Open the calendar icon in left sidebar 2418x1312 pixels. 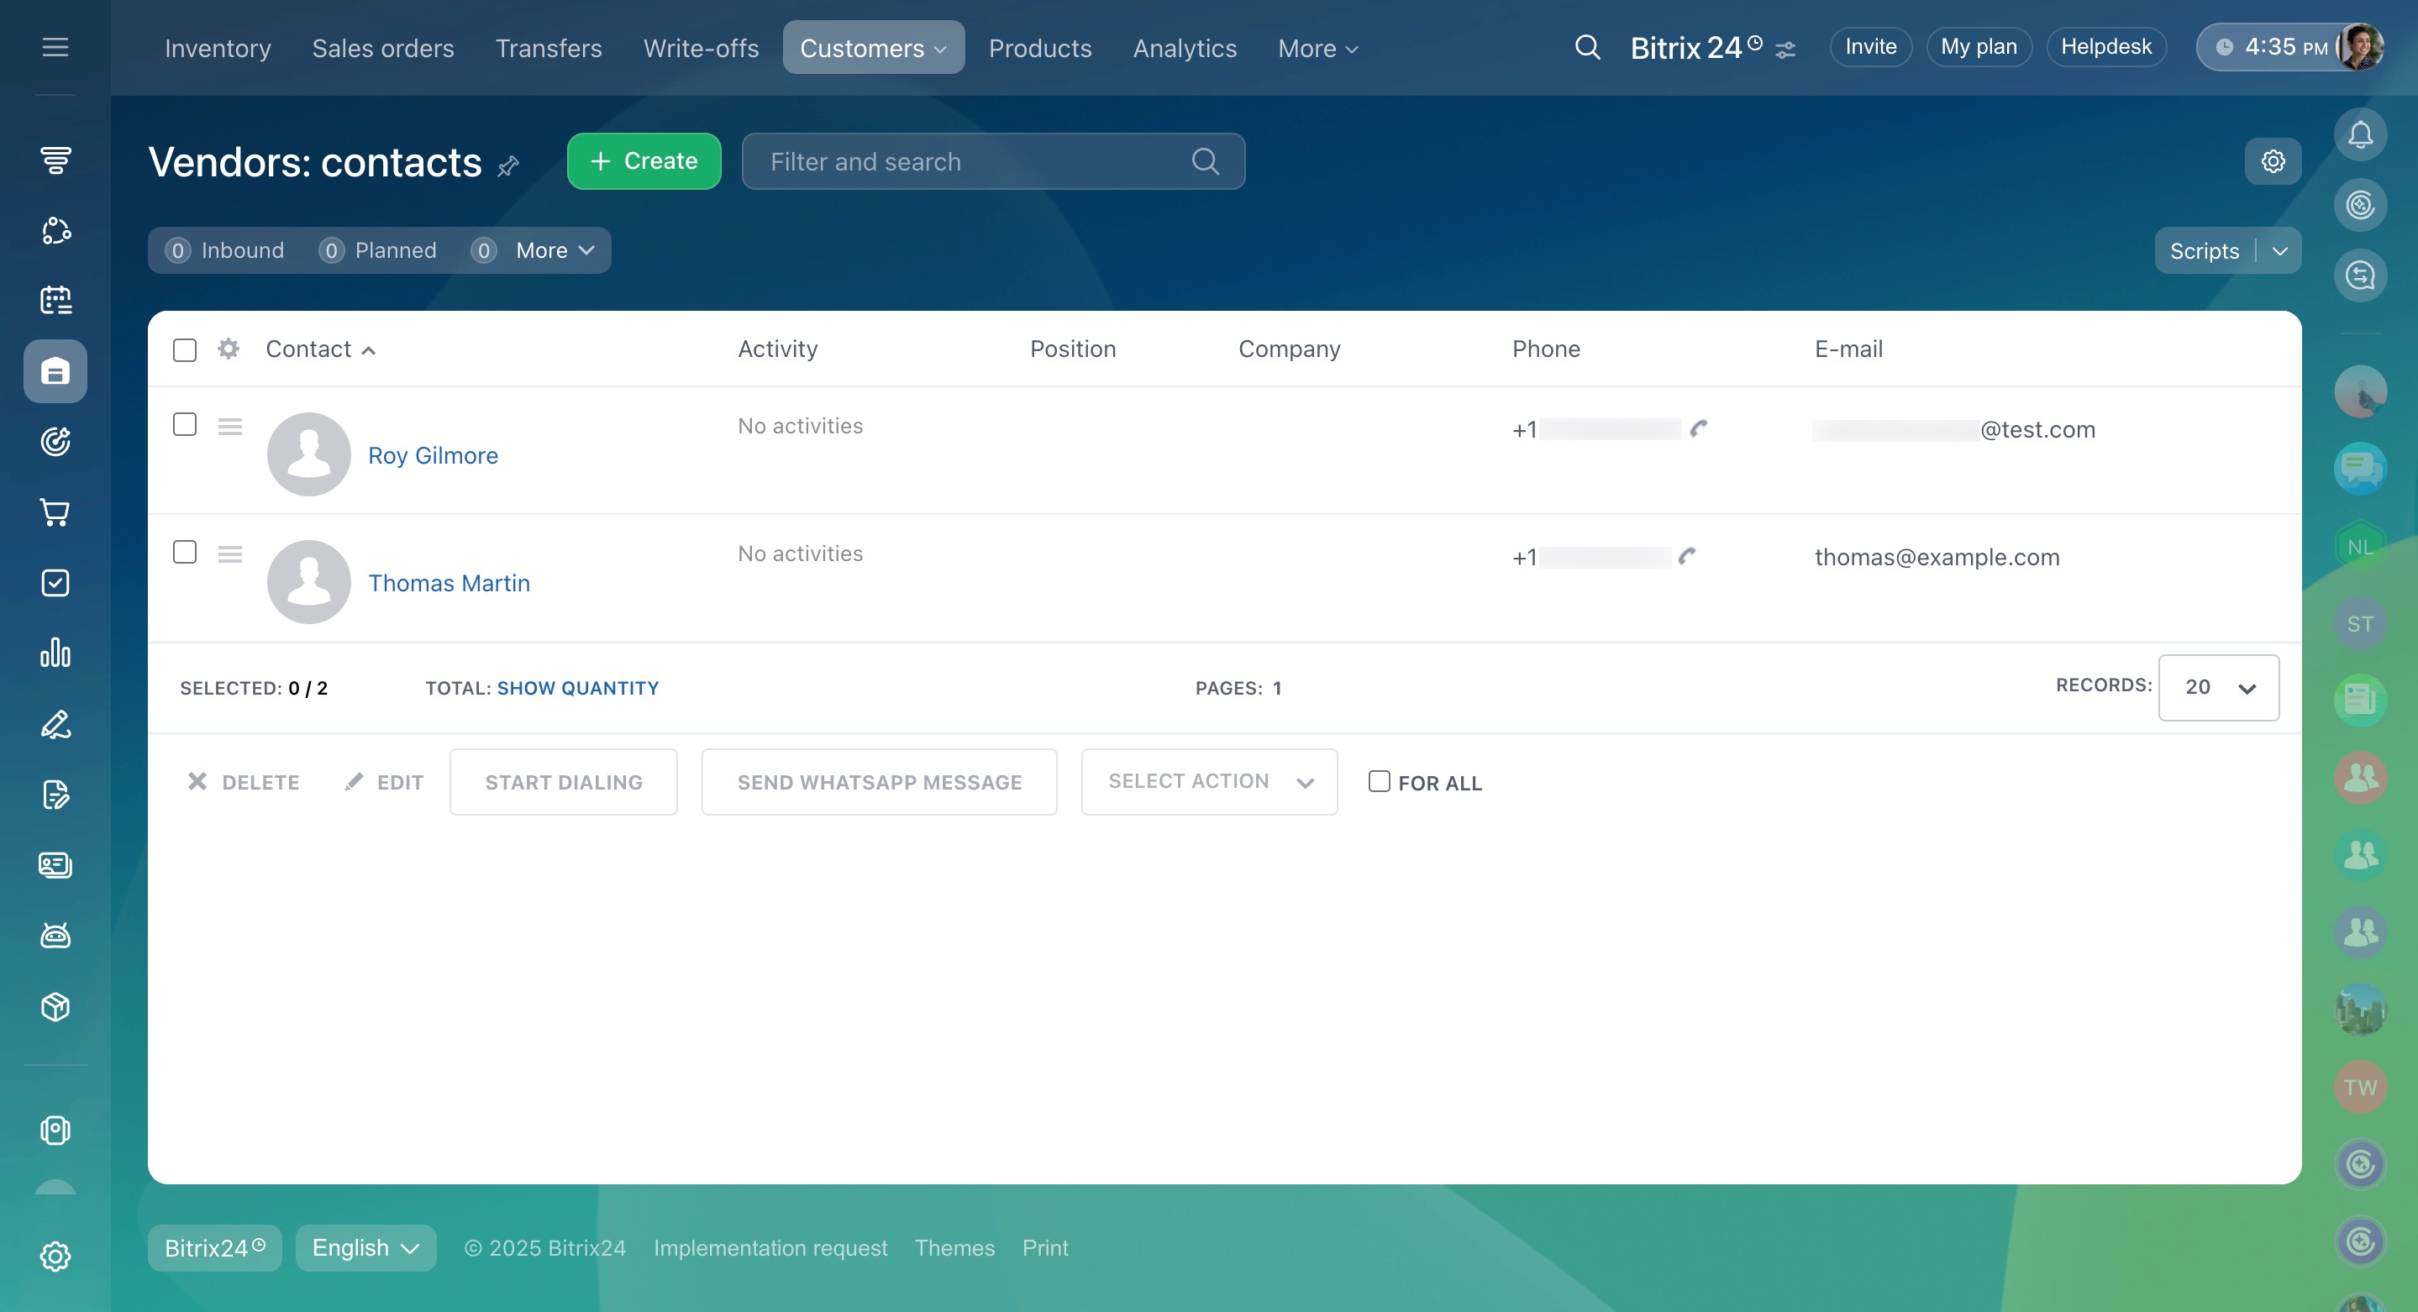[x=55, y=301]
